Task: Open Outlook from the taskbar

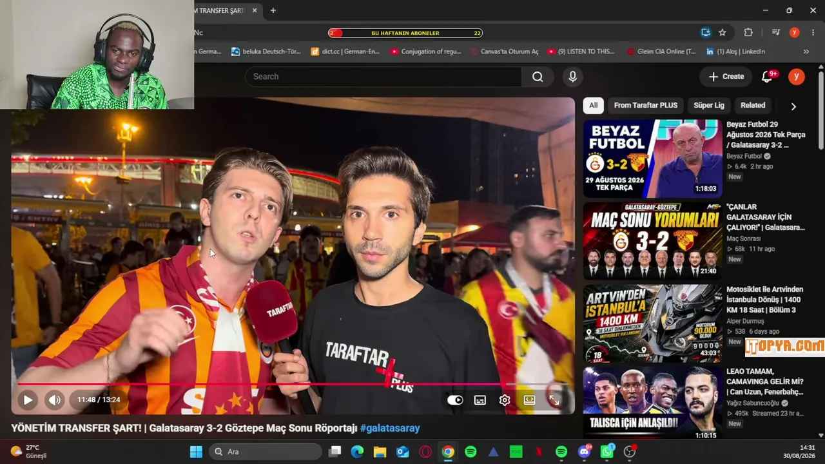Action: pyautogui.click(x=403, y=452)
